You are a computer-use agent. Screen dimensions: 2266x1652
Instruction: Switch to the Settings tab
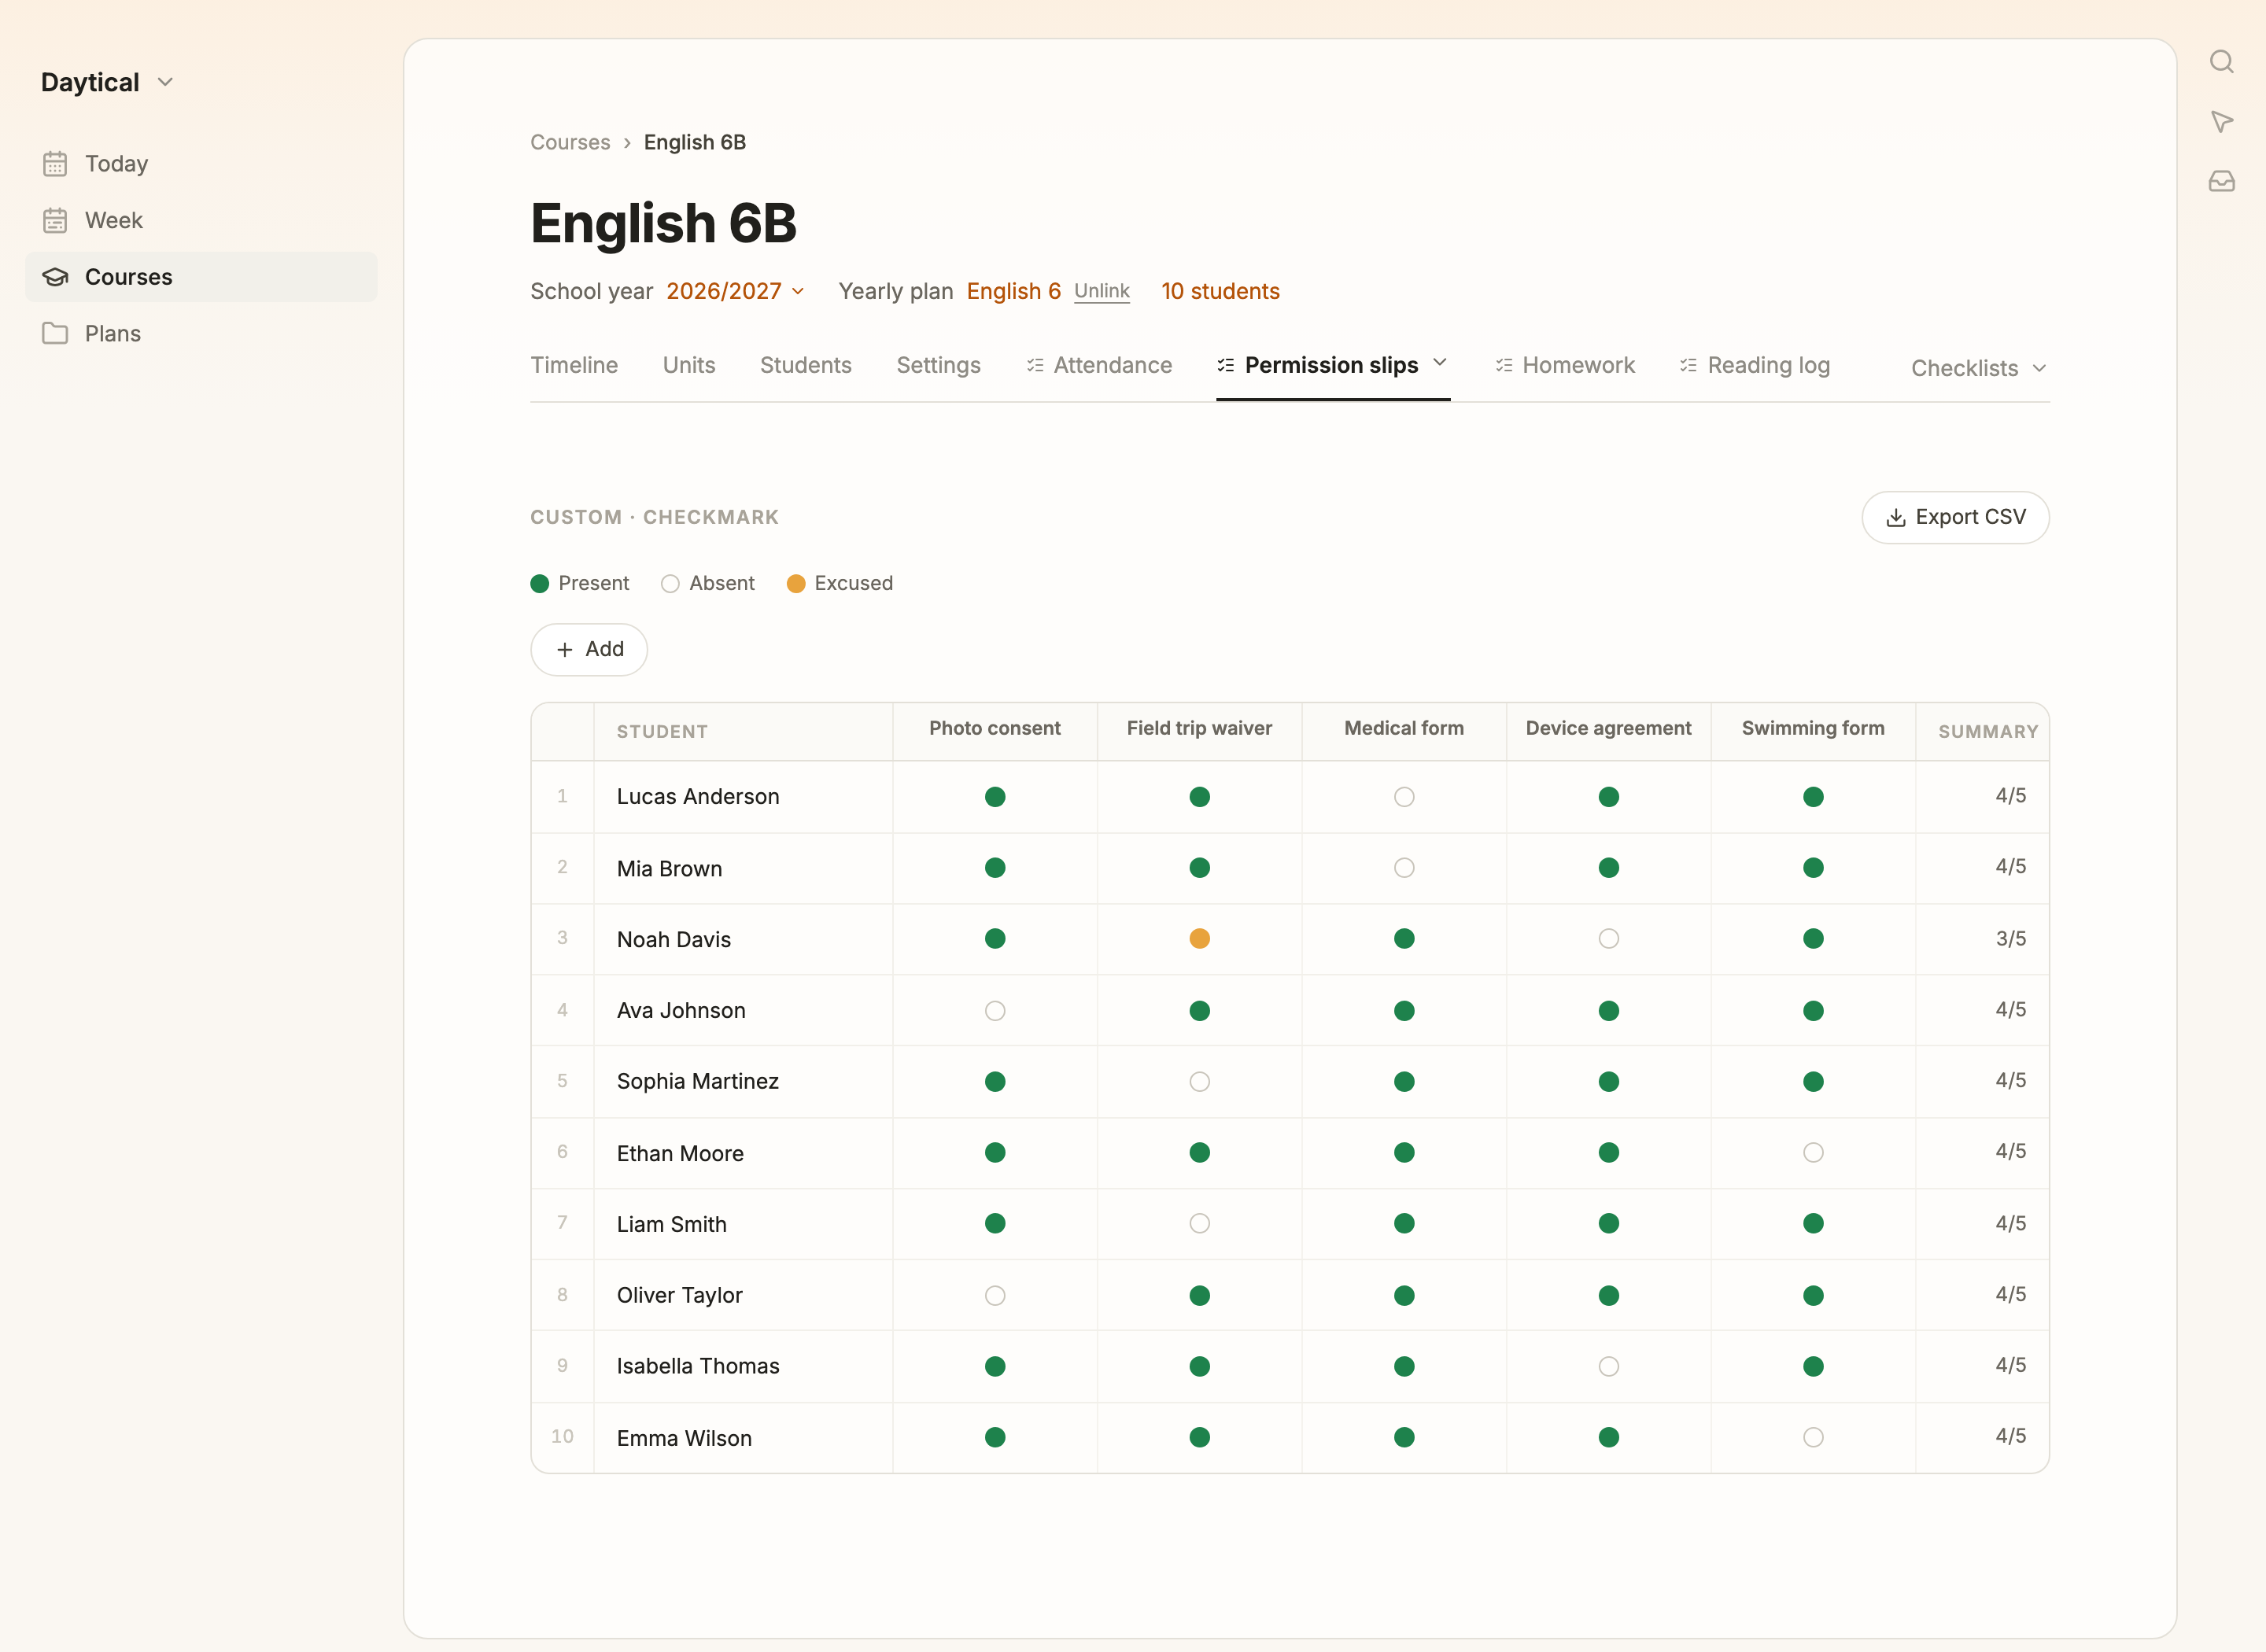(x=938, y=366)
